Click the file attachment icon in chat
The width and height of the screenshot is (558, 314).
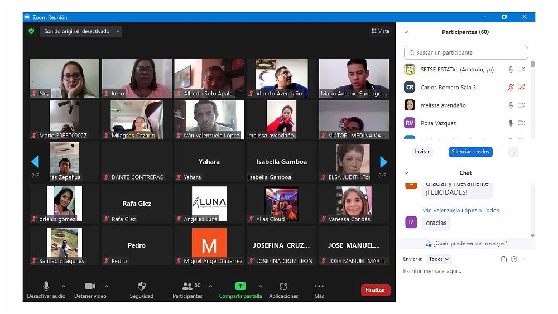(x=504, y=259)
